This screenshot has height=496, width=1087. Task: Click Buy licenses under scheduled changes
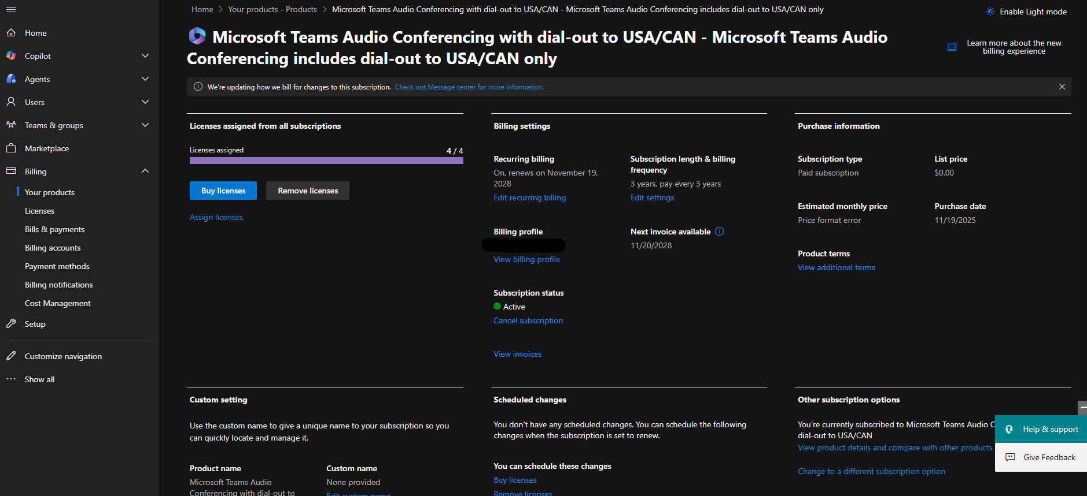(x=515, y=480)
